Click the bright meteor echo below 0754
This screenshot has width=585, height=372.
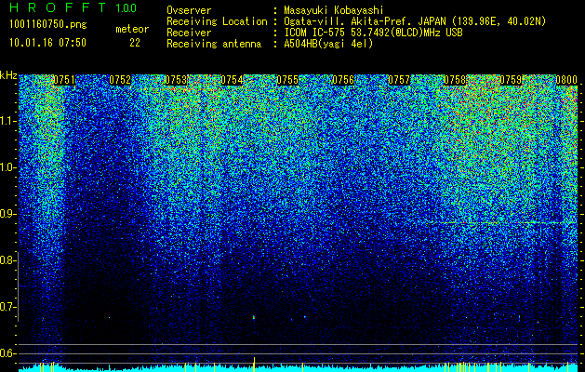(254, 317)
